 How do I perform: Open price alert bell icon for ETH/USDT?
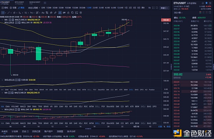click(203, 3)
